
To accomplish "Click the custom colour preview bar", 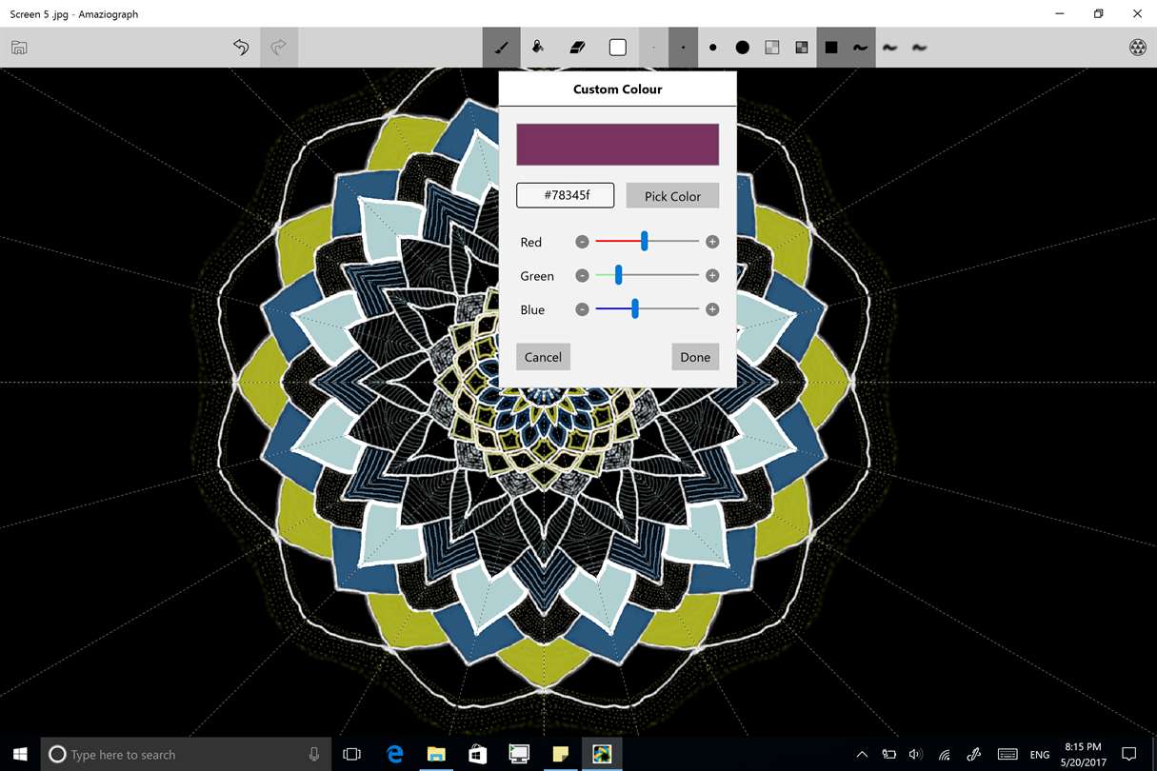I will point(617,145).
